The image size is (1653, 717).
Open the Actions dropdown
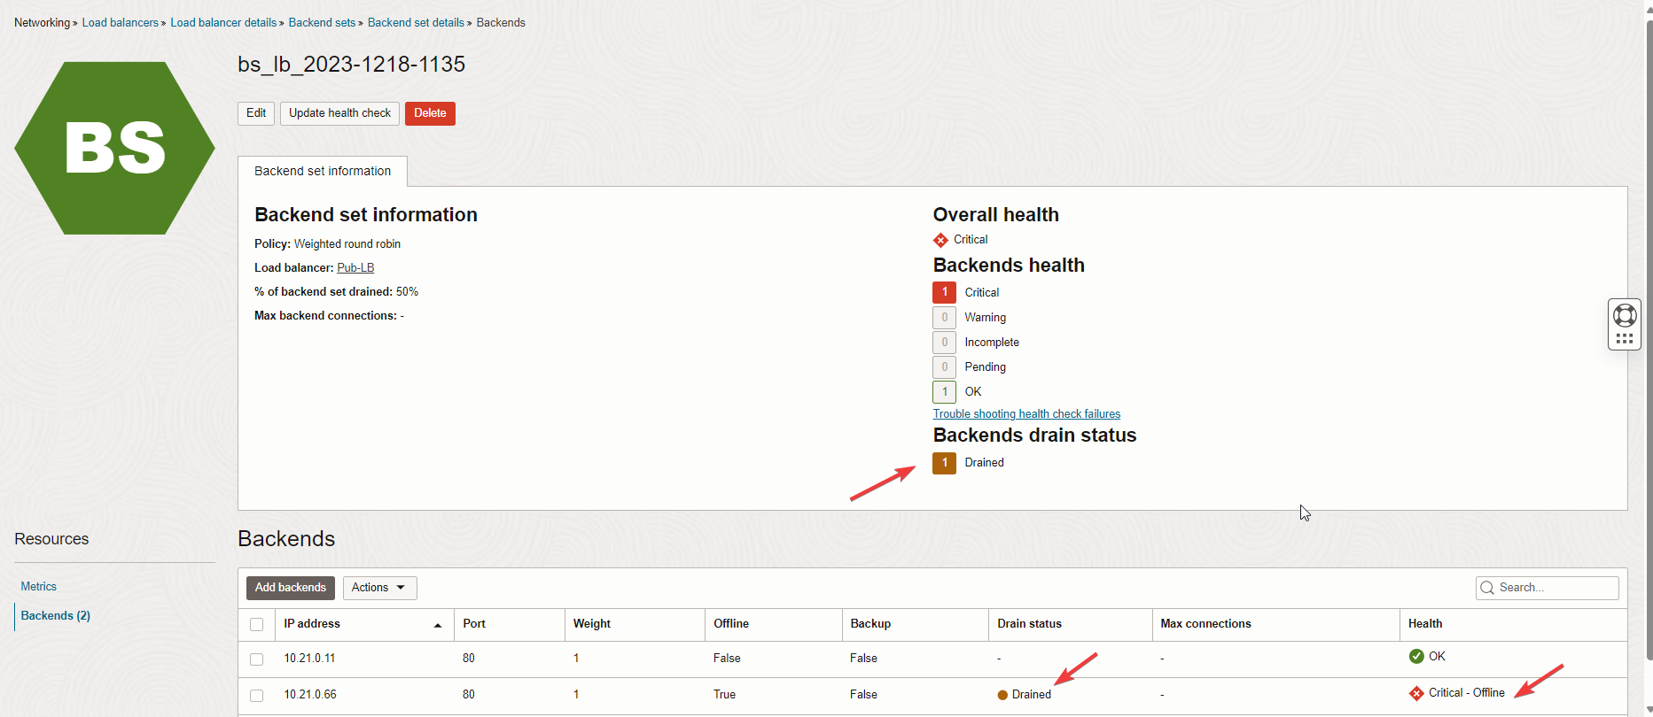point(379,588)
